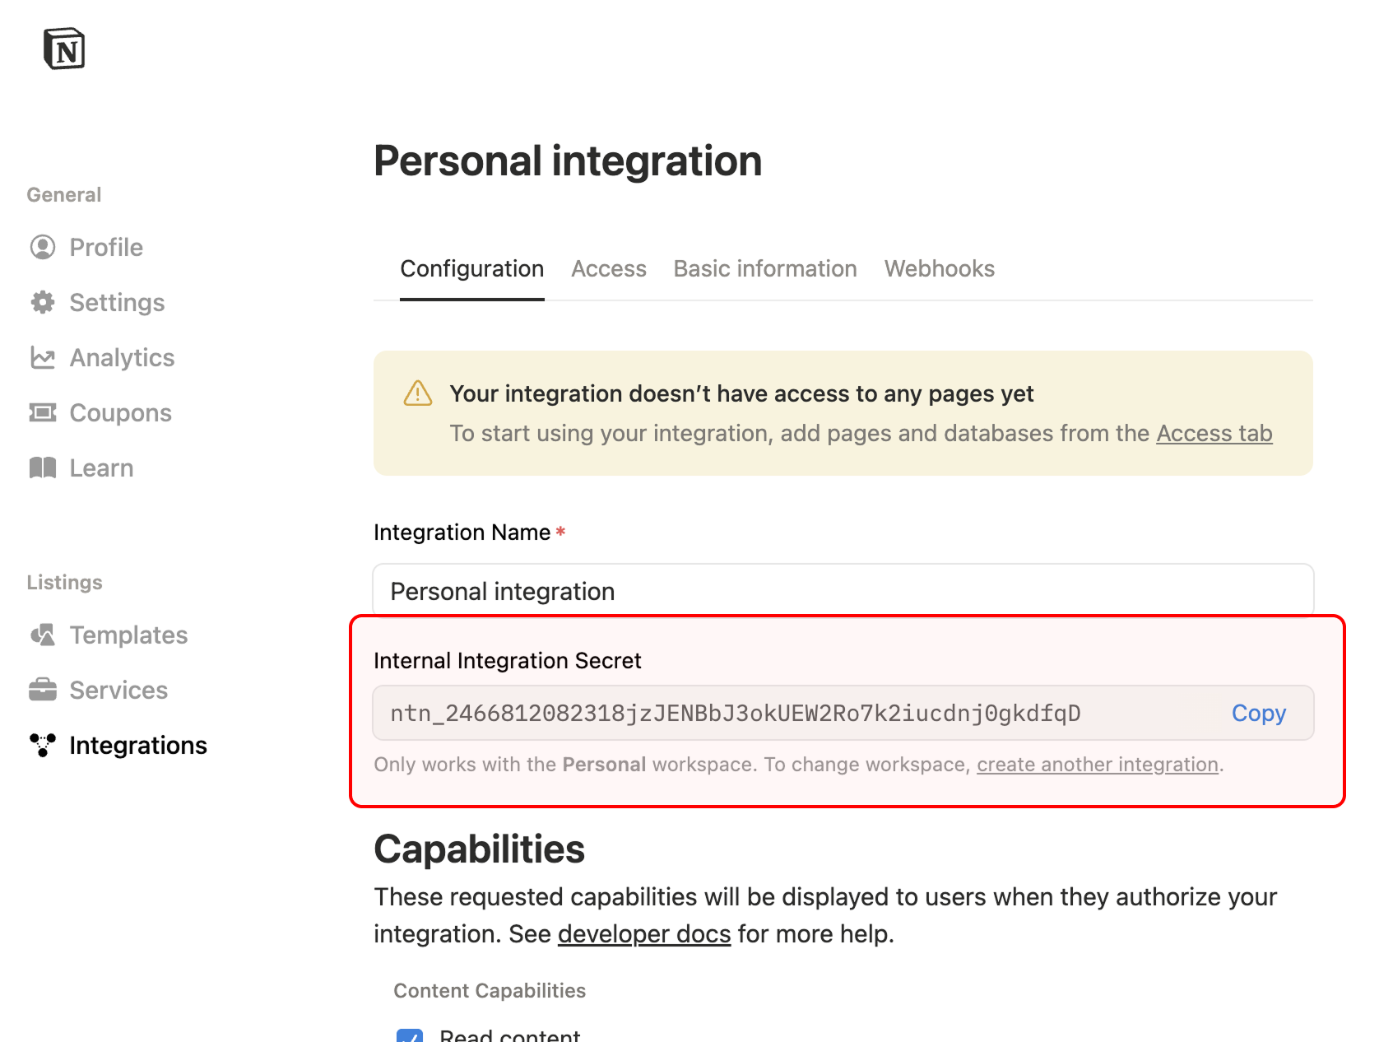
Task: Select the Profile icon in the sidebar
Action: click(x=42, y=247)
